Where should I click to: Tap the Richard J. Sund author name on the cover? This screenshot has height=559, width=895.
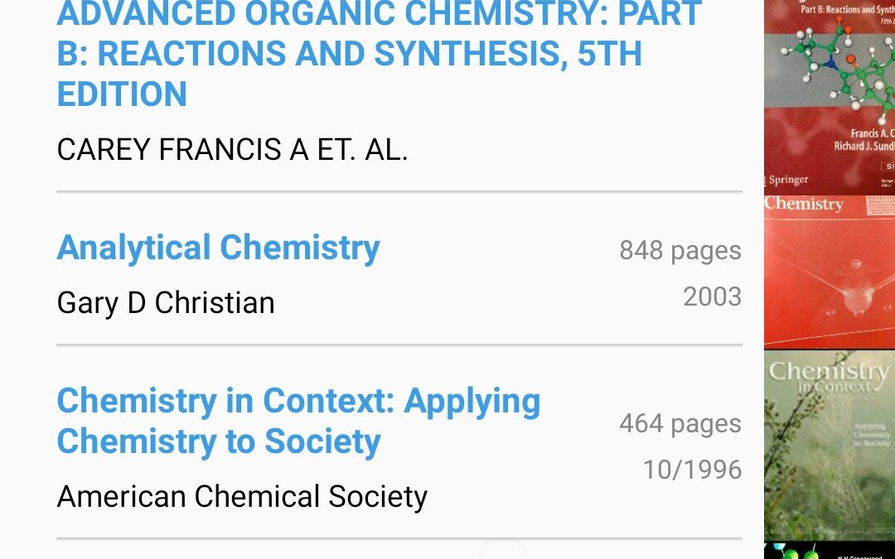tap(864, 147)
